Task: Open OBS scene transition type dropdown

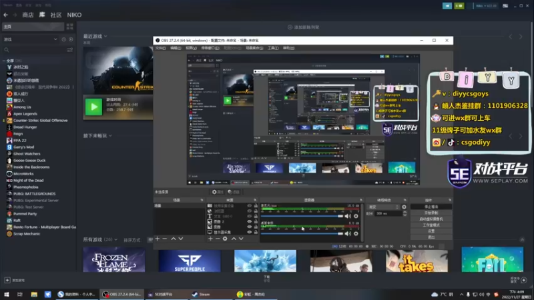Action: (383, 207)
